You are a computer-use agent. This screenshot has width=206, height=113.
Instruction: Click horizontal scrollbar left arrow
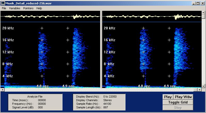(x=3, y=90)
